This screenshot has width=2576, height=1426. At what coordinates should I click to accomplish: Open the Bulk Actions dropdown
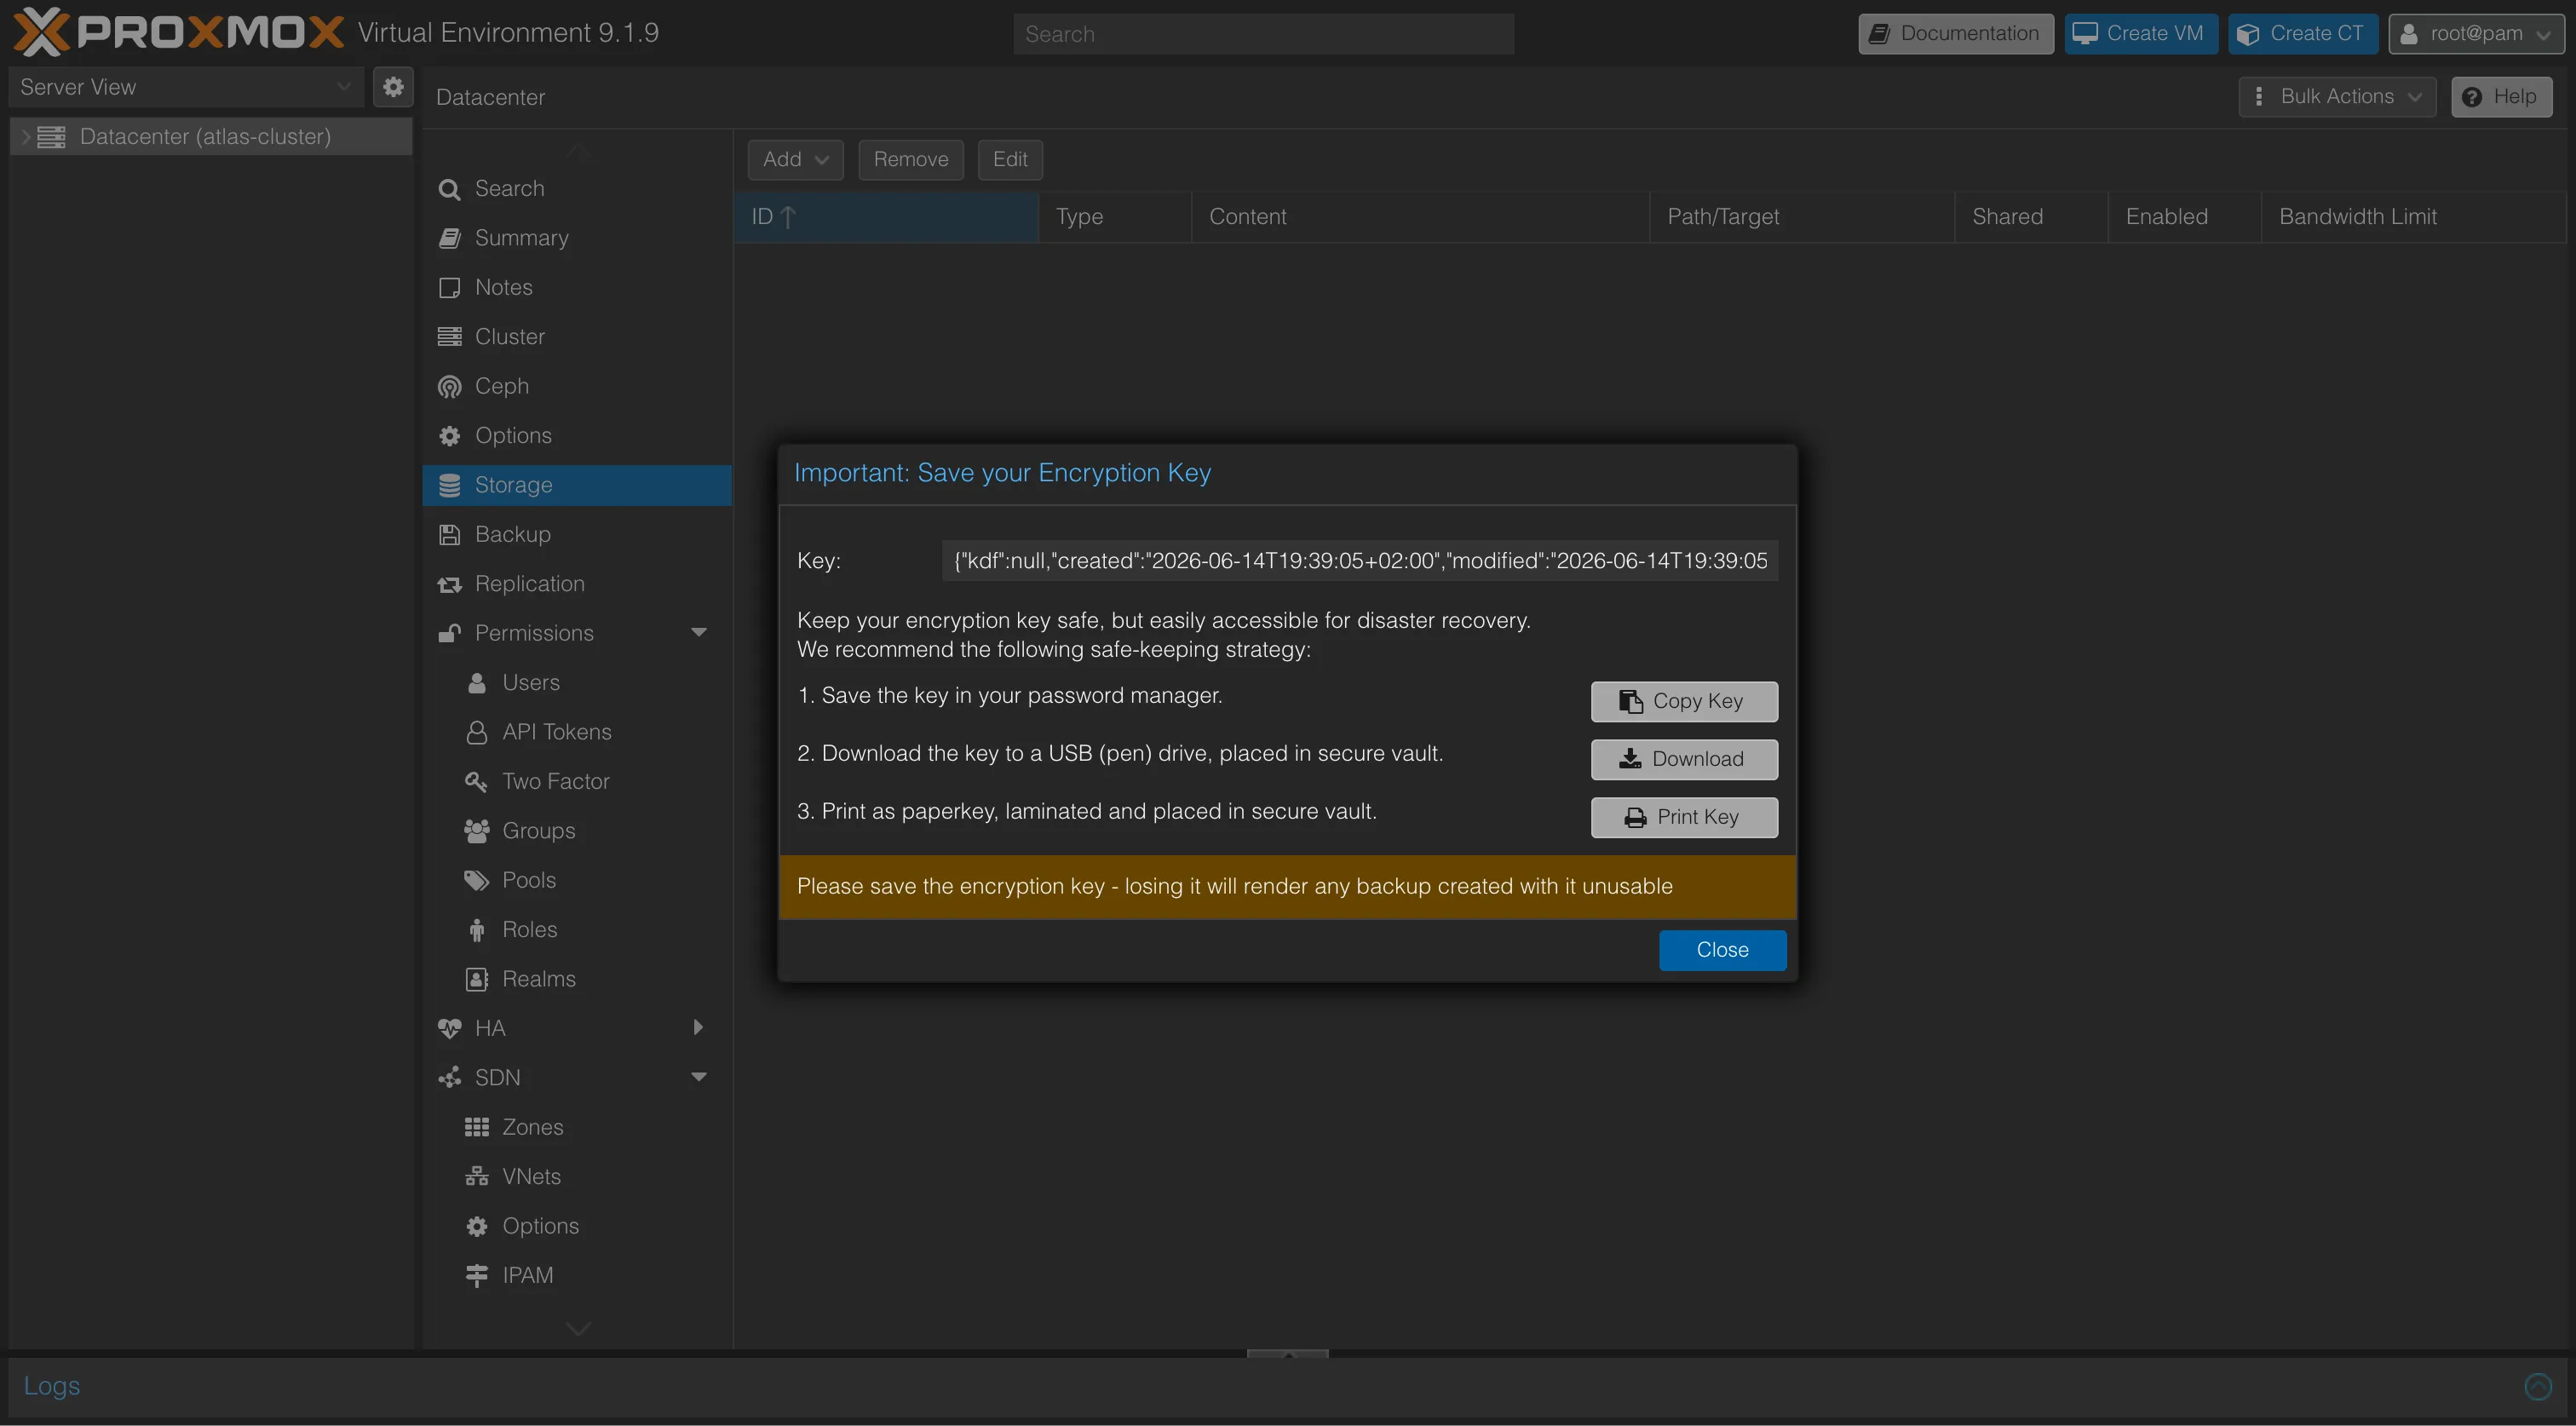click(x=2337, y=97)
